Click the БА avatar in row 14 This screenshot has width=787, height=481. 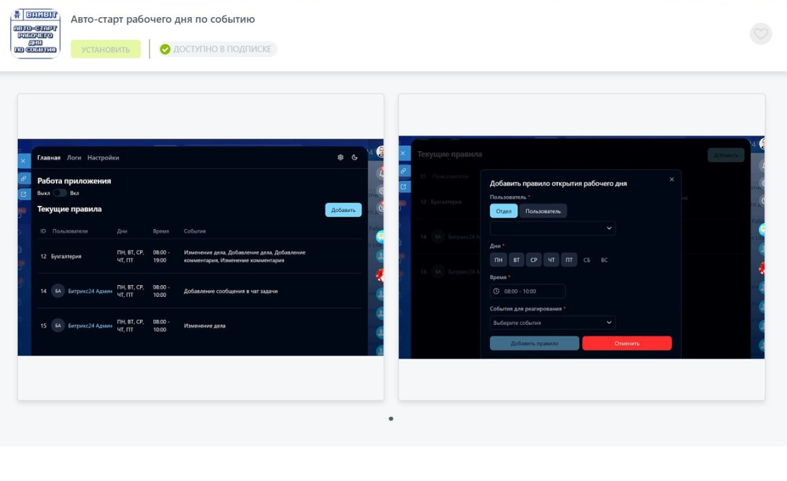(58, 291)
